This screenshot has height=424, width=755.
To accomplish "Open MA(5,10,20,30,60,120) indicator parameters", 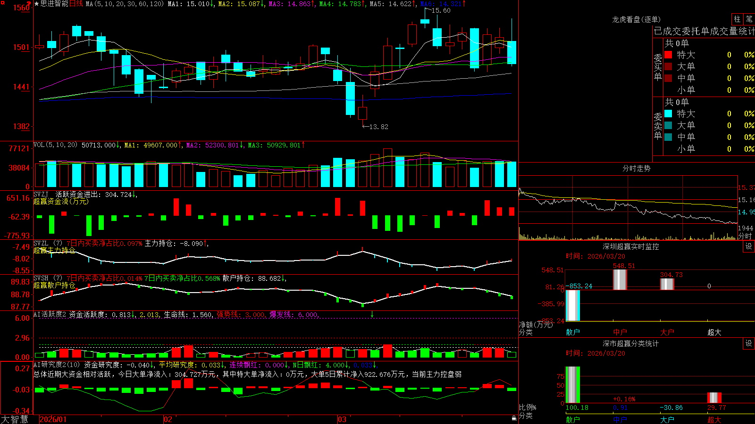I will click(125, 4).
